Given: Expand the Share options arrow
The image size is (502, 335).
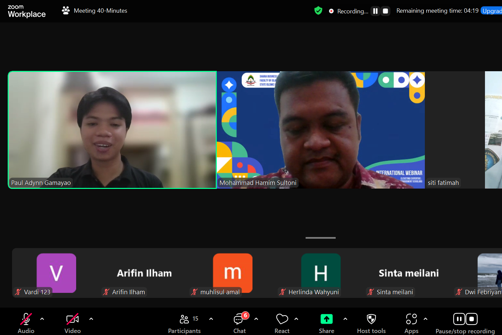Looking at the screenshot, I should [x=345, y=319].
